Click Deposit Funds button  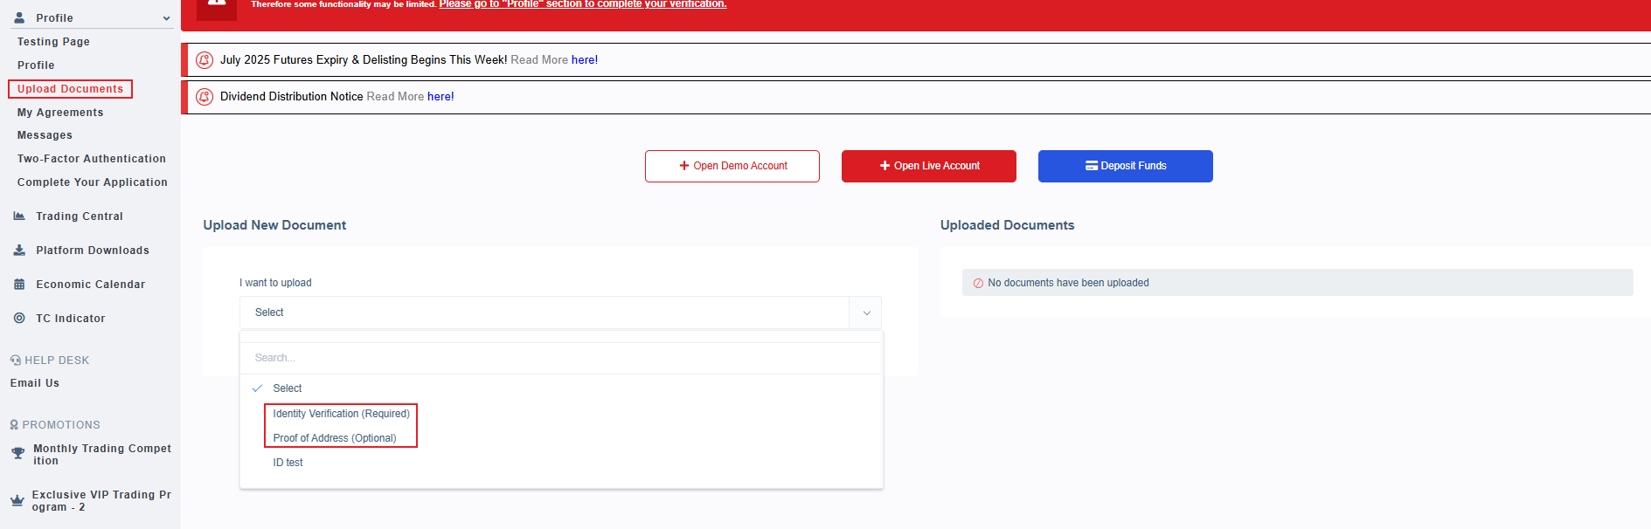[x=1126, y=166]
